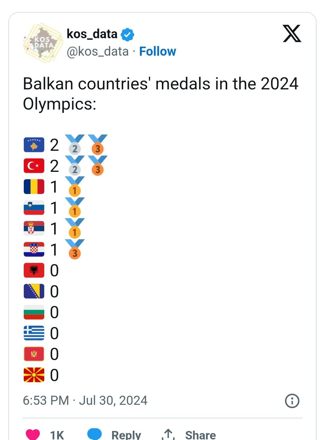Click the Share arrow icon
The height and width of the screenshot is (440, 325).
(168, 434)
